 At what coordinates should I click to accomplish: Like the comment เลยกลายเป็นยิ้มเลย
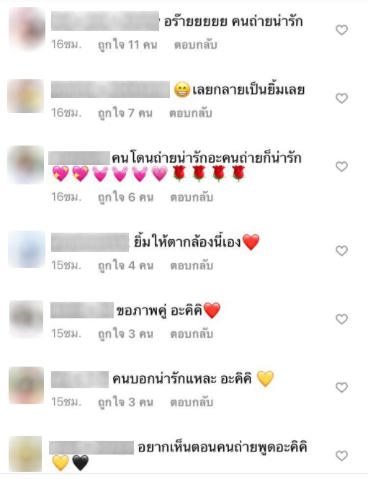click(341, 99)
